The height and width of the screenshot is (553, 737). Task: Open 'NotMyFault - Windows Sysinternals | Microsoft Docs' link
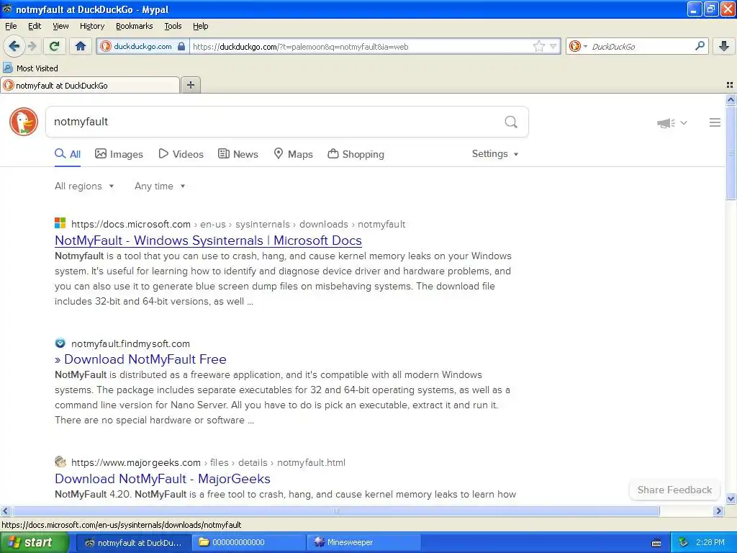pos(208,240)
